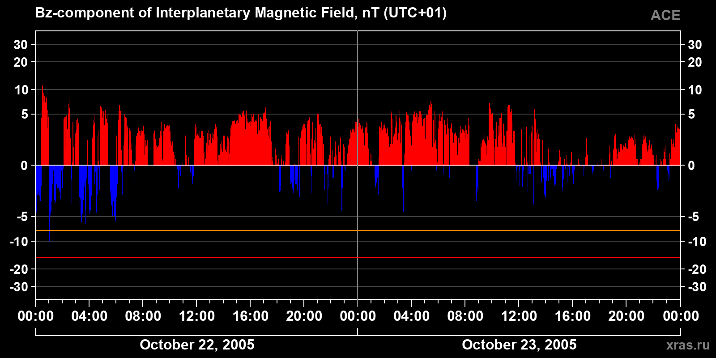The height and width of the screenshot is (358, 716).
Task: Click the '16:00' time label under October 22
Action: 251,316
